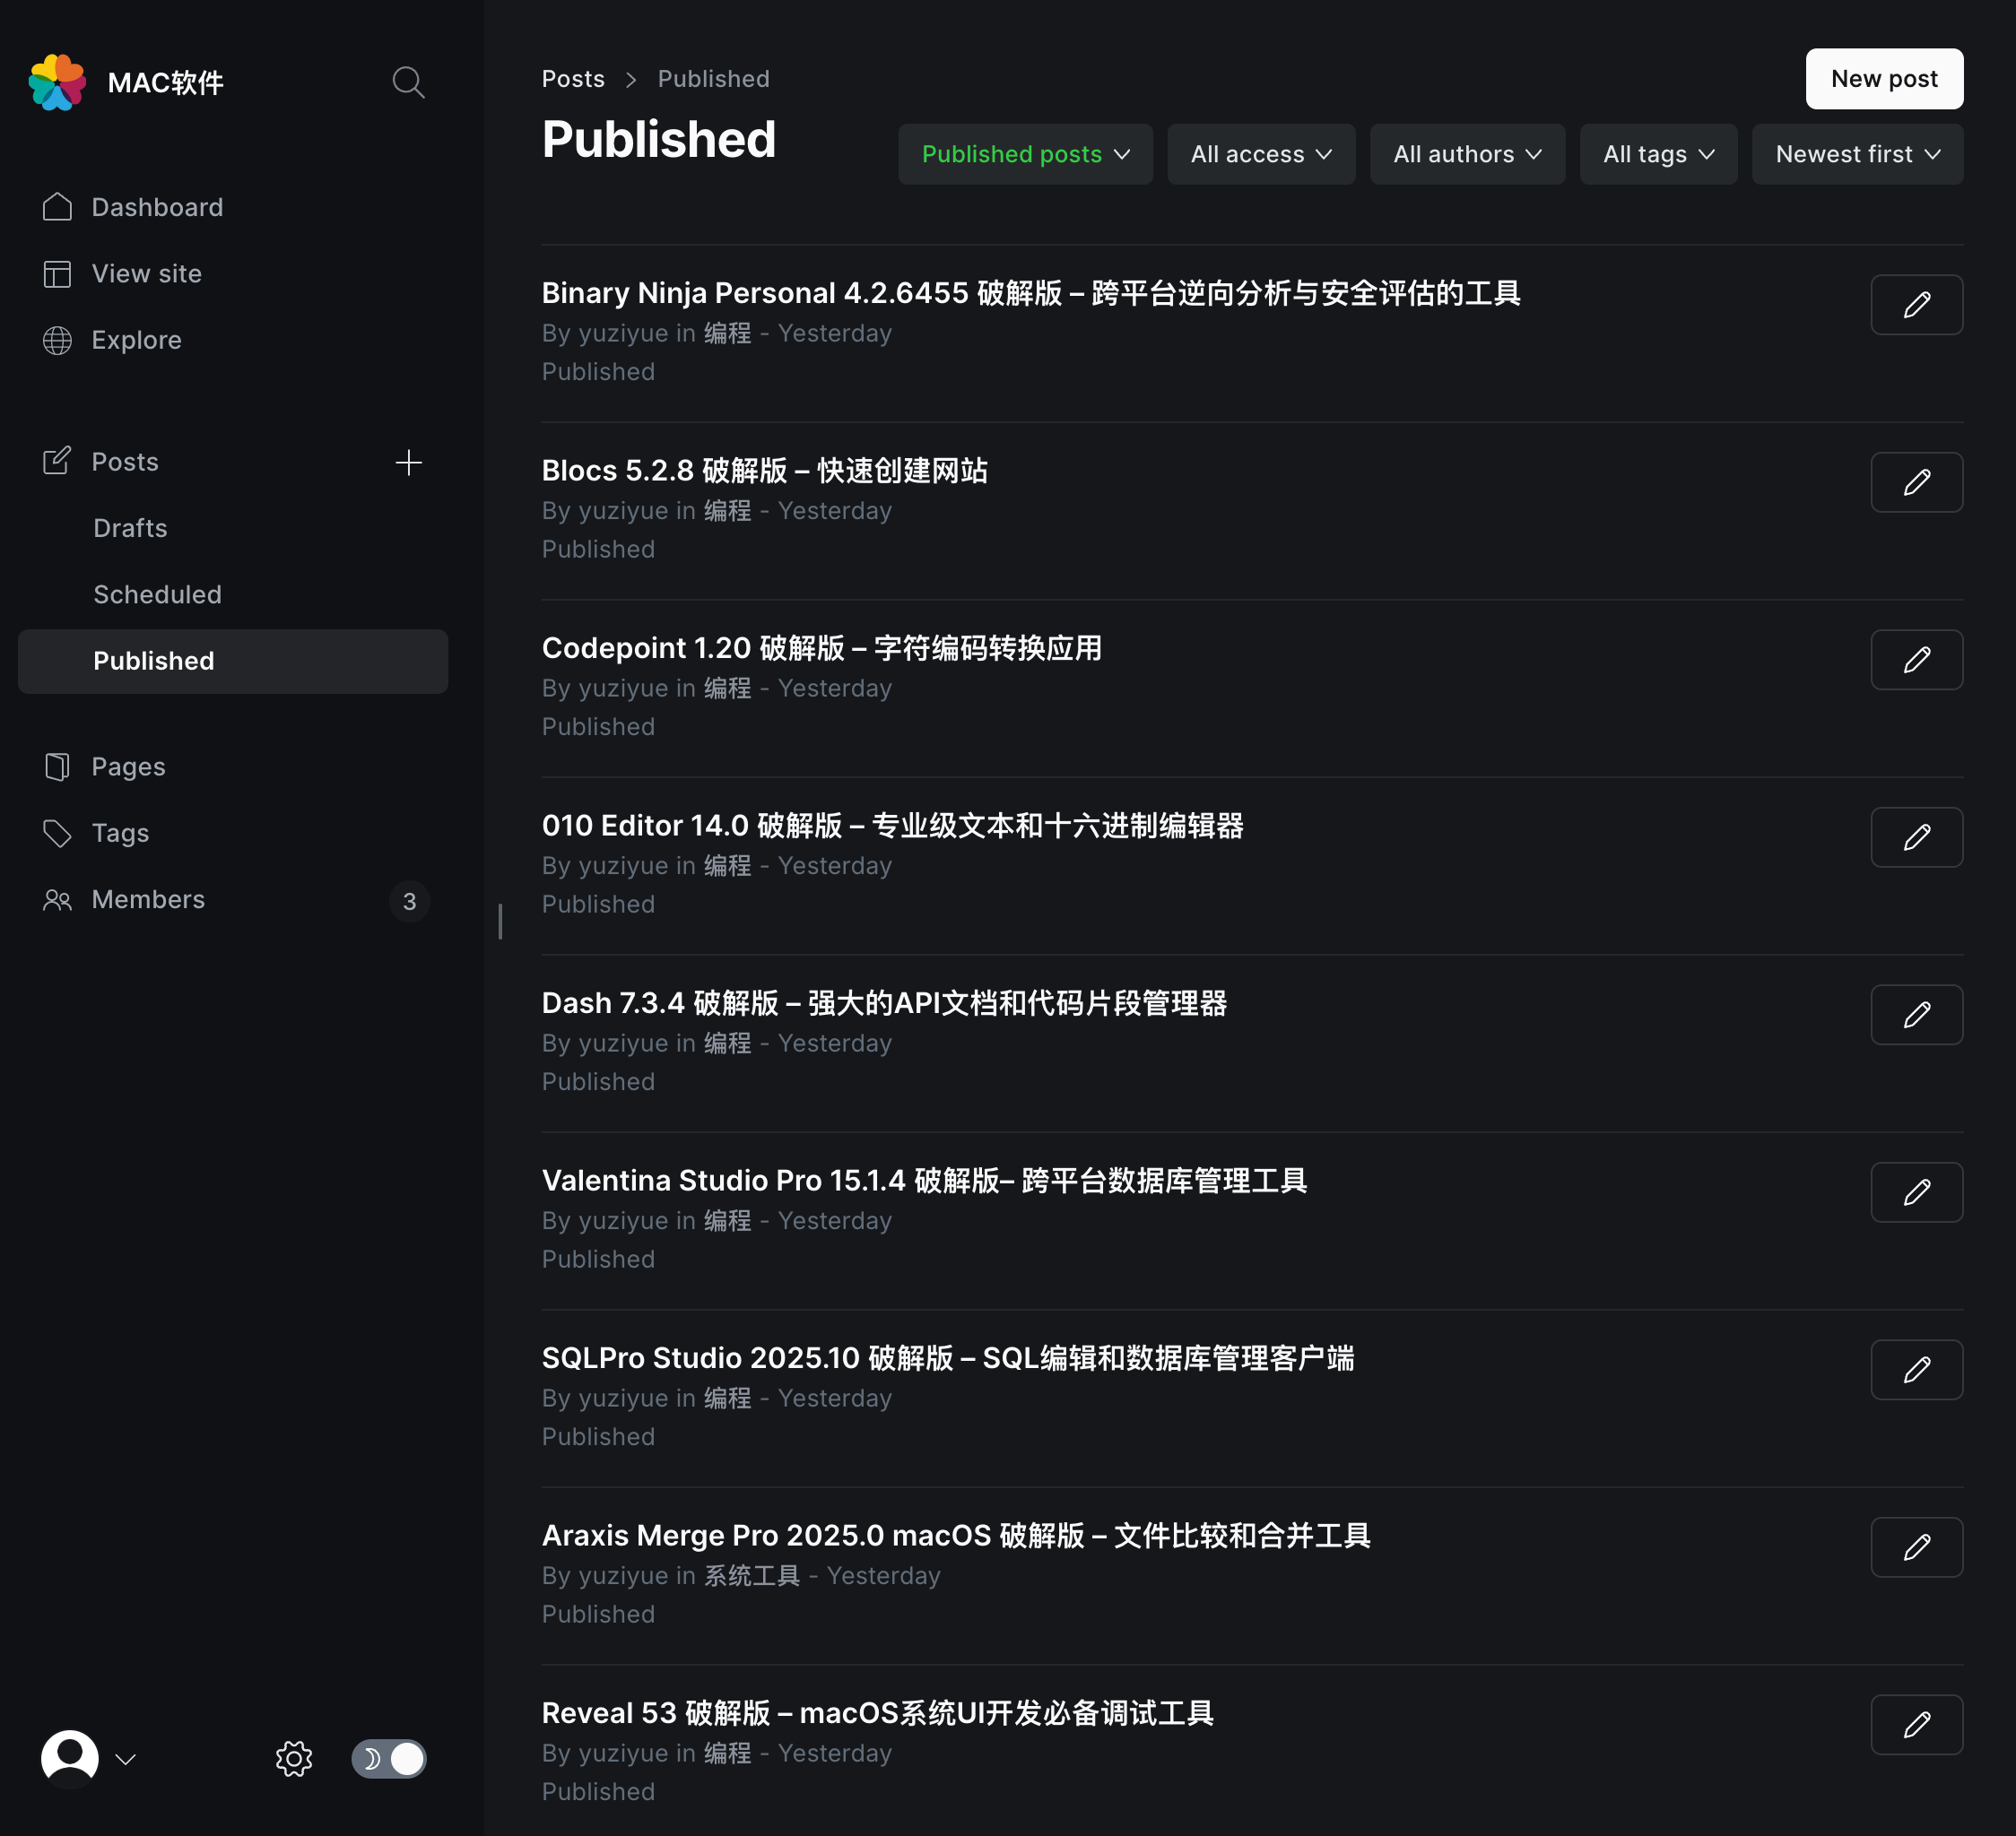Click the plus icon next to Posts
The height and width of the screenshot is (1836, 2016).
(x=409, y=462)
